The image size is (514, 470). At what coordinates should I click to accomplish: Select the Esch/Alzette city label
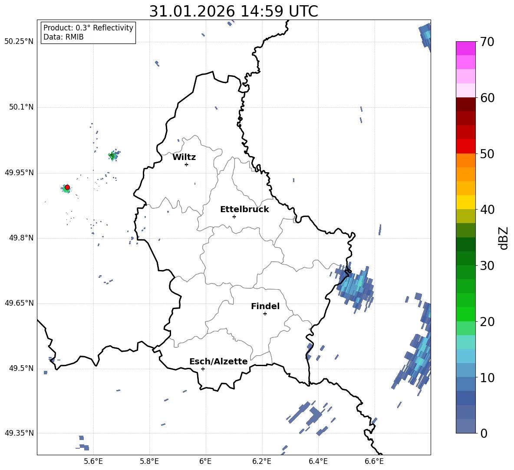pyautogui.click(x=218, y=362)
